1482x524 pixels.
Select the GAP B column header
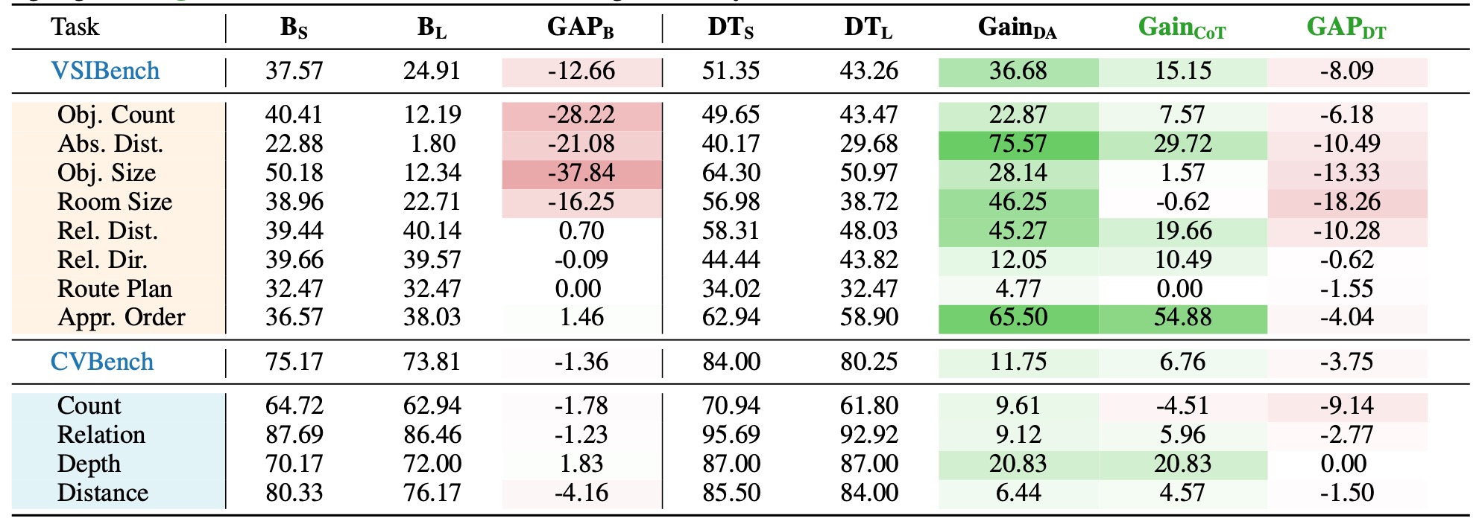tap(581, 28)
